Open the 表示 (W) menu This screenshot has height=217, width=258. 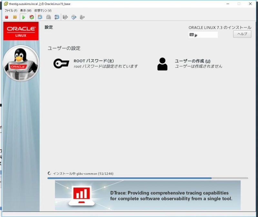pos(26,11)
